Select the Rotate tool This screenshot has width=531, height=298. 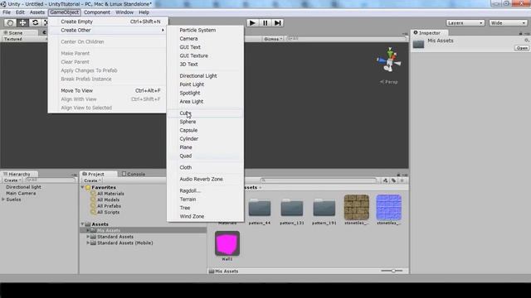coord(35,22)
